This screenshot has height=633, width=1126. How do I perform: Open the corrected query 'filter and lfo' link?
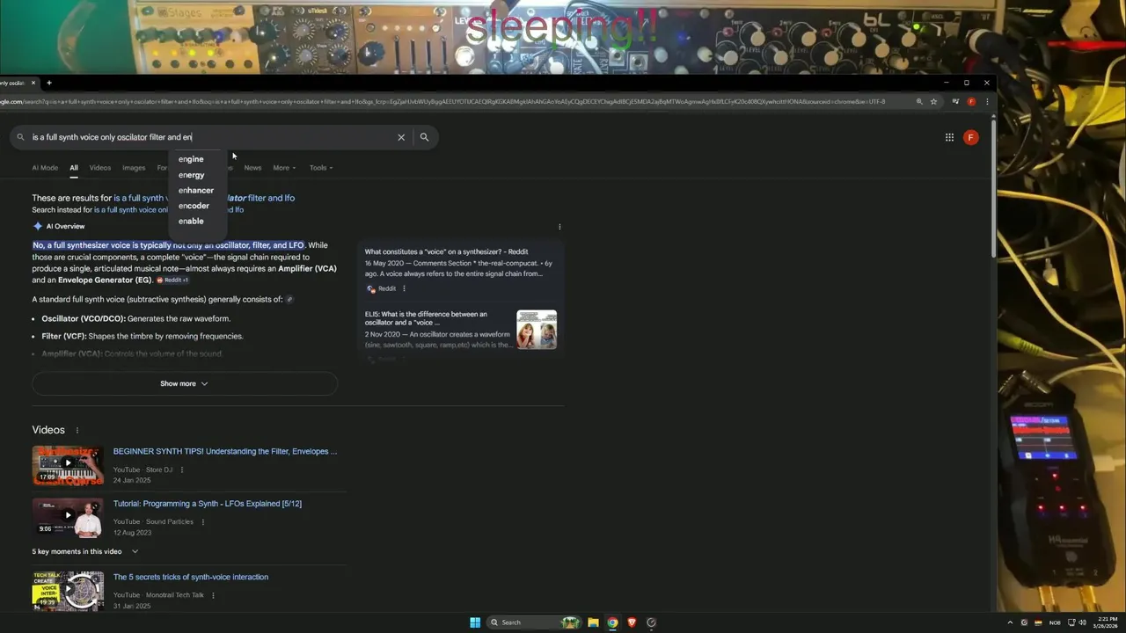(x=204, y=198)
